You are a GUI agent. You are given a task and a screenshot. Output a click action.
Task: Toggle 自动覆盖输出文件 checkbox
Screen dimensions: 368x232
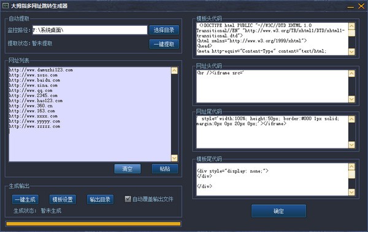pos(128,199)
